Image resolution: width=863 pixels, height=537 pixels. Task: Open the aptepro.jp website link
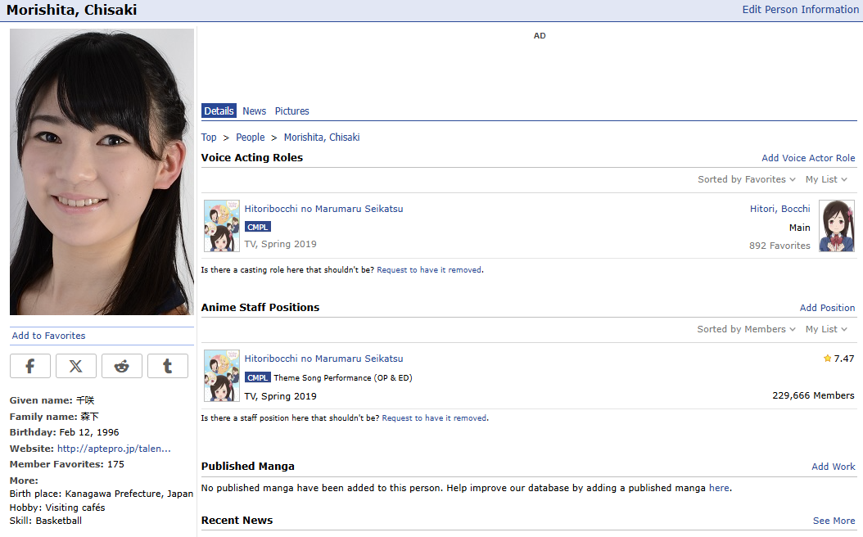(114, 449)
